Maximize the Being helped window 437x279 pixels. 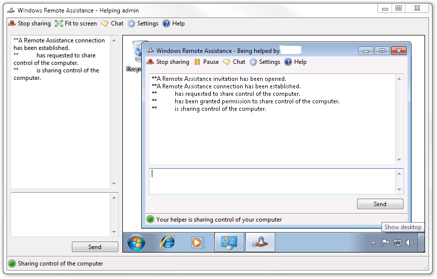(x=382, y=51)
